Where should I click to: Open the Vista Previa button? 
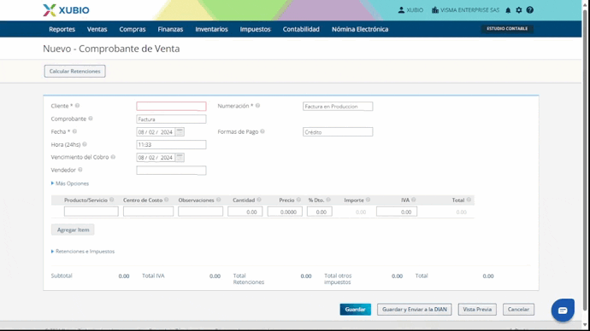(477, 309)
